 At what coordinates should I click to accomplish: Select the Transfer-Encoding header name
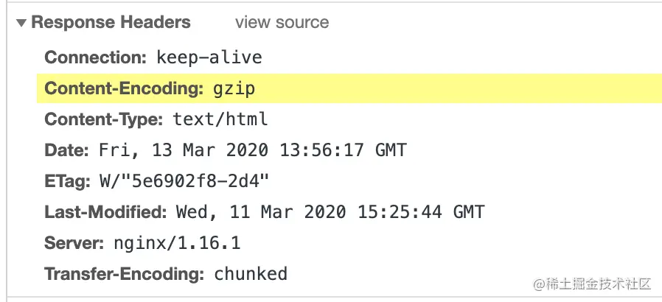(x=124, y=274)
